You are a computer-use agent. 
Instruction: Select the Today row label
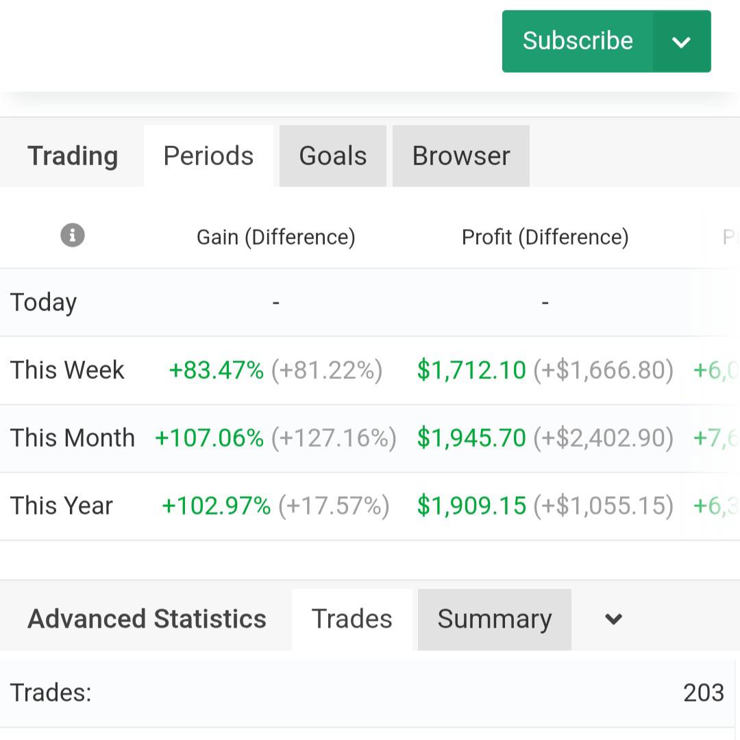coord(43,303)
